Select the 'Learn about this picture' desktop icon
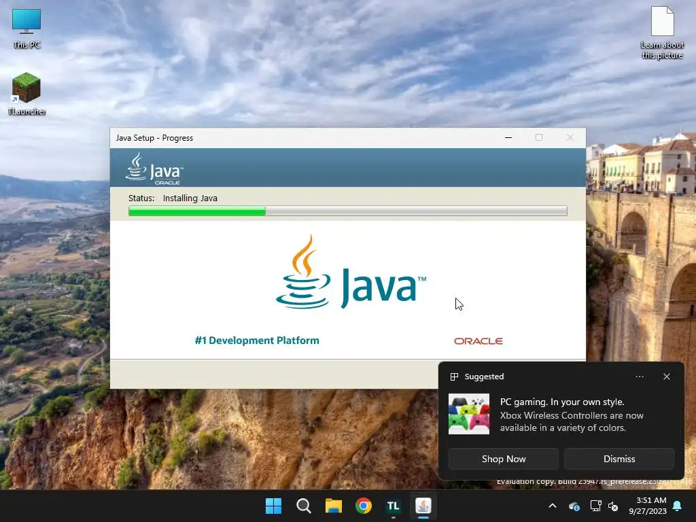This screenshot has height=522, width=696. [662, 33]
